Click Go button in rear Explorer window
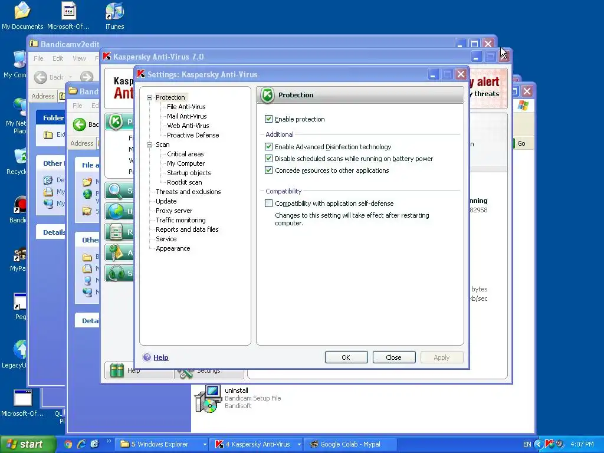604x453 pixels. click(520, 143)
